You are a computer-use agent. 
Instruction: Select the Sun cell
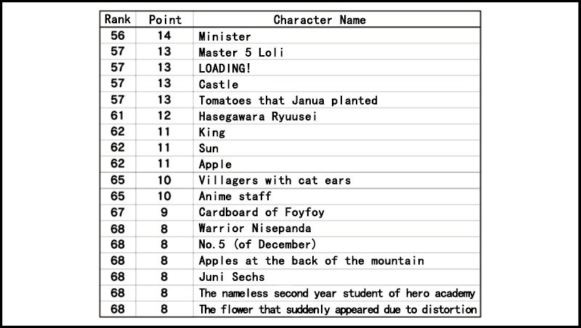pyautogui.click(x=208, y=148)
